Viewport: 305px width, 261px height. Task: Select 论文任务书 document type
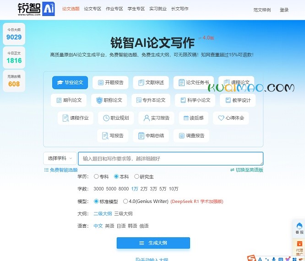(x=194, y=83)
